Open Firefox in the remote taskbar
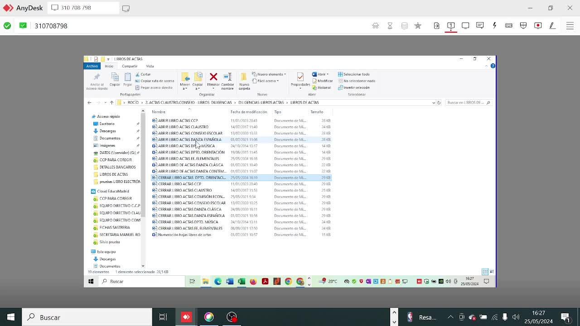Image resolution: width=580 pixels, height=326 pixels. 253,282
